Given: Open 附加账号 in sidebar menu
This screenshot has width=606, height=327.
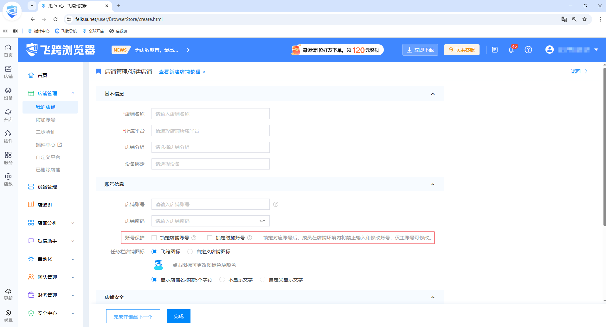Looking at the screenshot, I should pyautogui.click(x=46, y=120).
